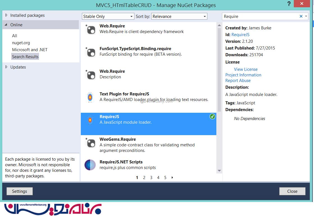This screenshot has width=314, height=216.
Task: Click the Text Plugin for RequireJS icon
Action: pyautogui.click(x=90, y=97)
